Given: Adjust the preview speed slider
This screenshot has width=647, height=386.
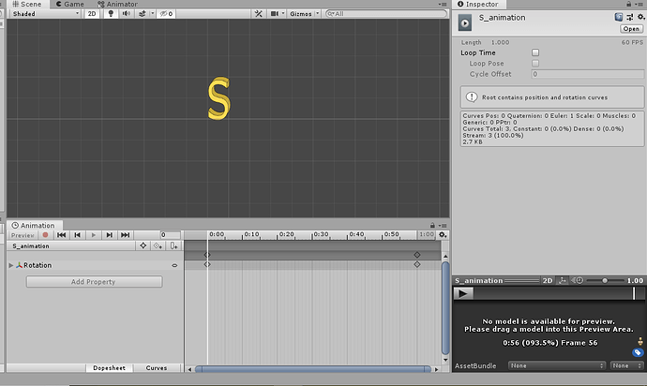Looking at the screenshot, I should (605, 280).
